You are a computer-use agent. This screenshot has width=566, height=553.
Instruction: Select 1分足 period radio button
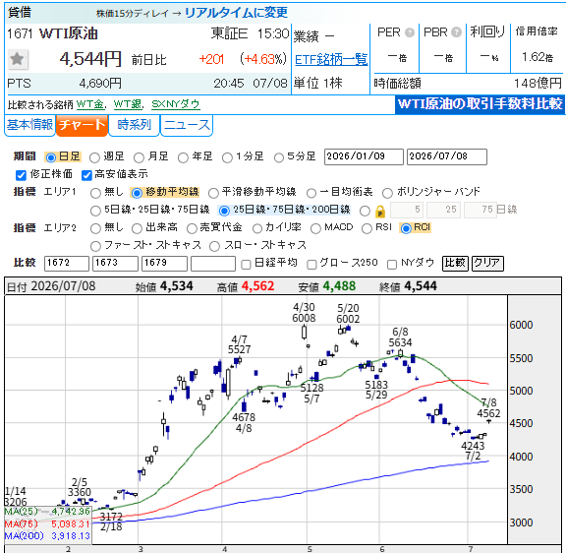point(227,157)
